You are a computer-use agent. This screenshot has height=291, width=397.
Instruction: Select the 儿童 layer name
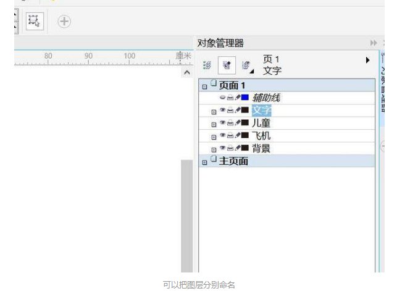pyautogui.click(x=261, y=123)
